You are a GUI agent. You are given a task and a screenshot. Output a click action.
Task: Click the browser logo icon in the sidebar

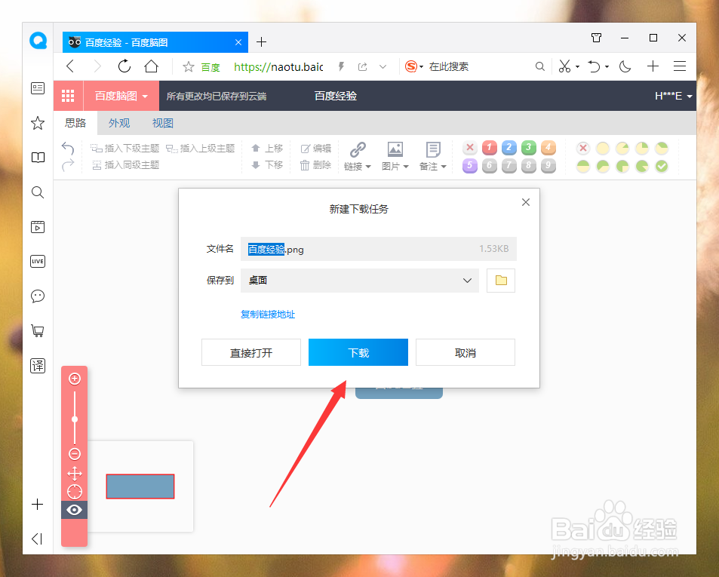point(38,41)
